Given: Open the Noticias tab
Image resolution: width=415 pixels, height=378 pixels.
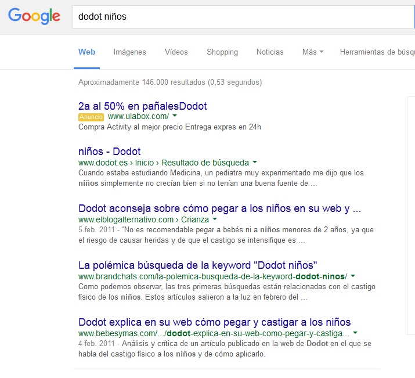Looking at the screenshot, I should point(270,52).
